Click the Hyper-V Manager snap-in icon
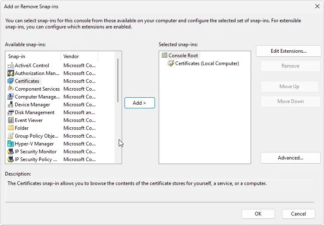Screen dimensions: 324x225 pos(11,143)
